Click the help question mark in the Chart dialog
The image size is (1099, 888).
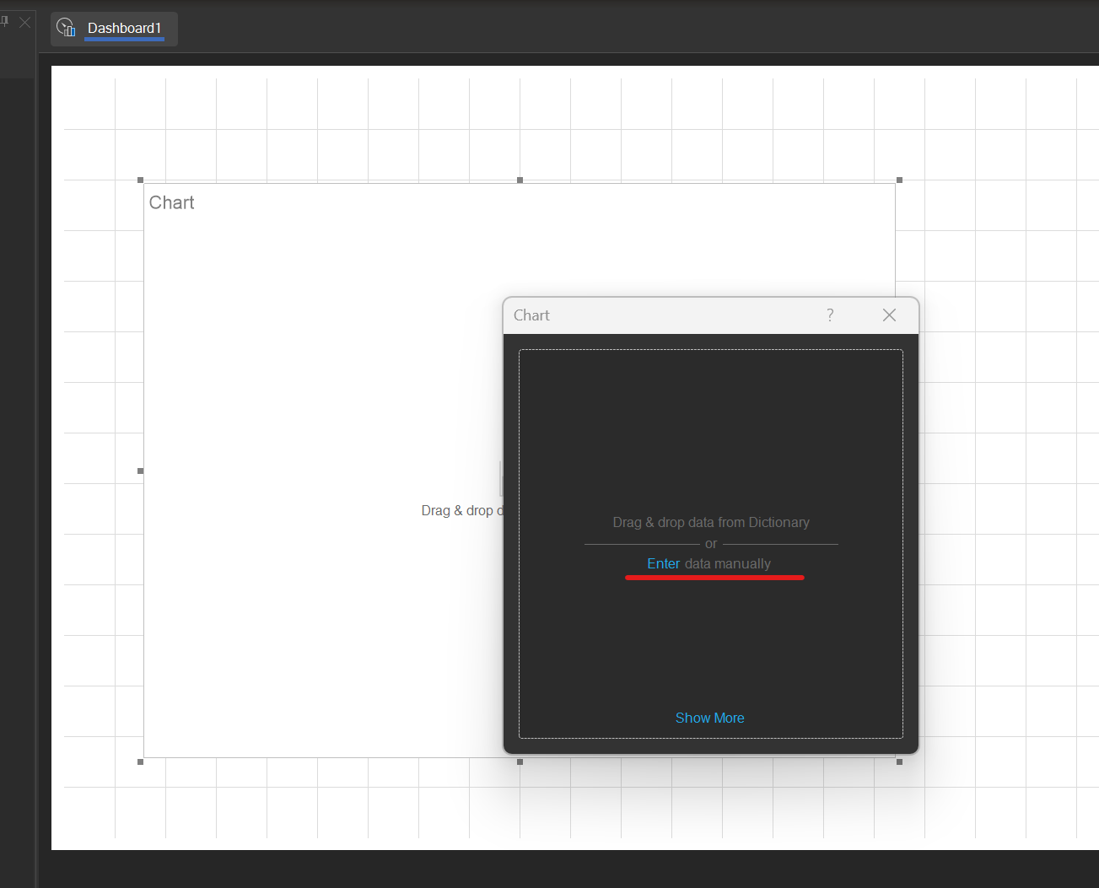click(829, 315)
